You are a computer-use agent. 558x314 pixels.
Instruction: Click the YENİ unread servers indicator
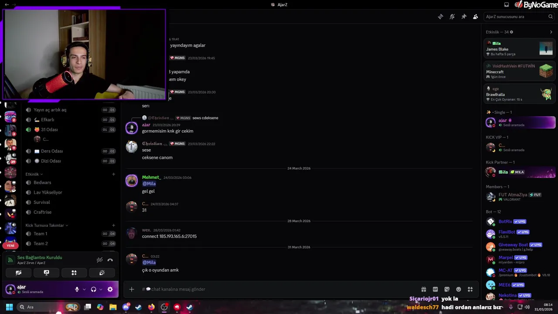coord(10,246)
